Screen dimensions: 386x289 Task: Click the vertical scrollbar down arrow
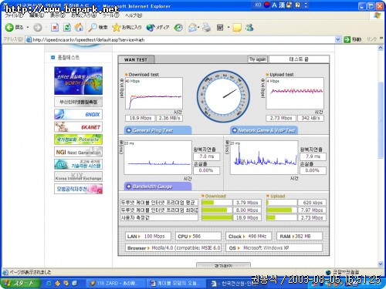[381, 264]
